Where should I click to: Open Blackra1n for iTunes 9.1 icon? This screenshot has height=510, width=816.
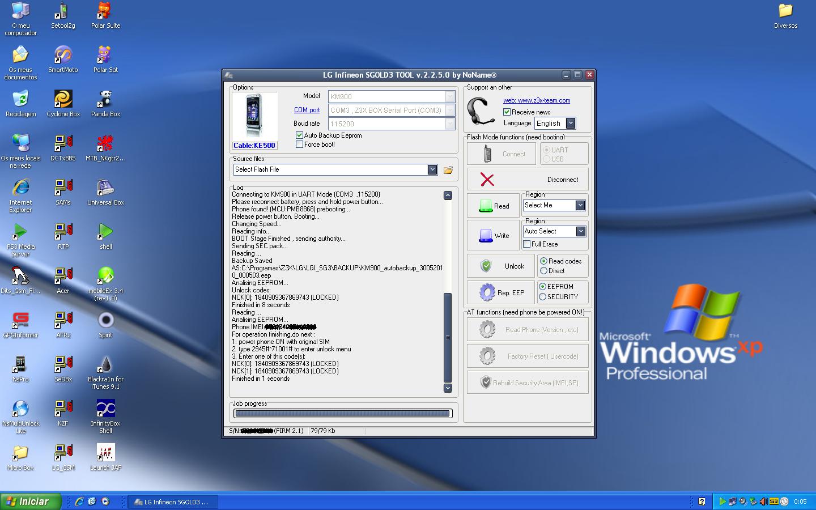[105, 372]
